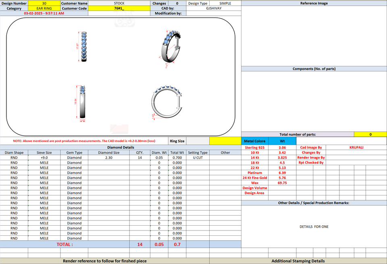Click the Sterling 925 weight 3.06

(x=282, y=148)
